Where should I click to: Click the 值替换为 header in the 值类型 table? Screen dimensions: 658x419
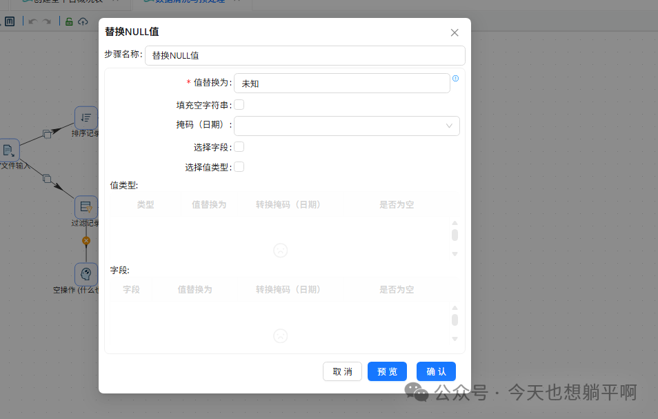209,204
